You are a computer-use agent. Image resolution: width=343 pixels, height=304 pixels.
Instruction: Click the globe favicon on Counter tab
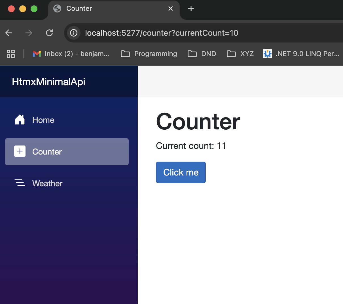[x=57, y=8]
